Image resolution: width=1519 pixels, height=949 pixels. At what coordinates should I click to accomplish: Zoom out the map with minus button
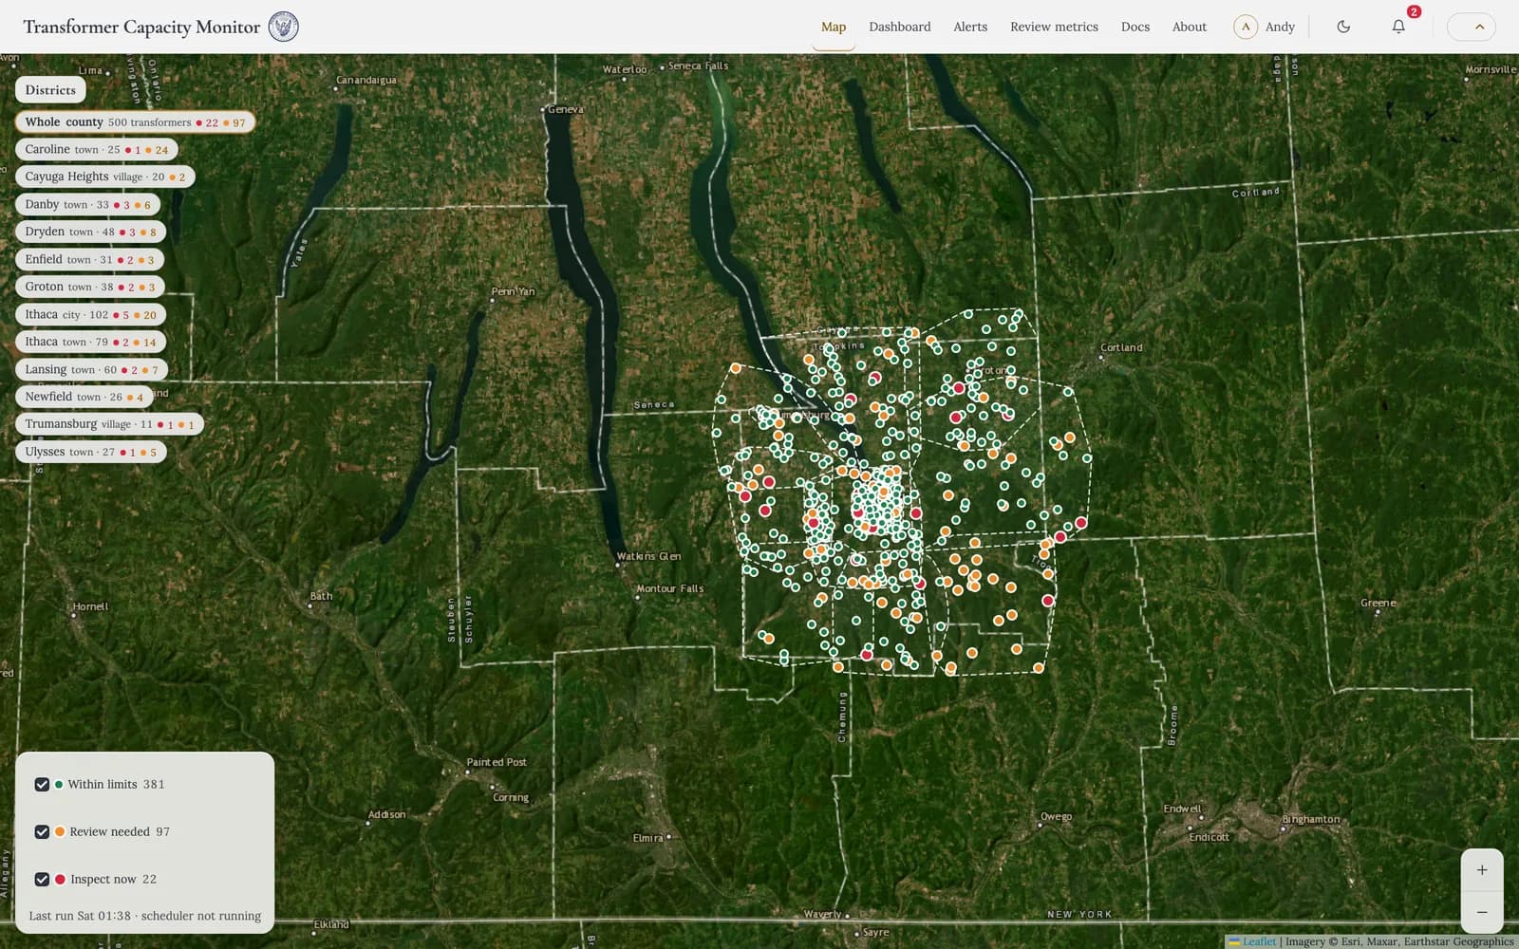[x=1481, y=912]
